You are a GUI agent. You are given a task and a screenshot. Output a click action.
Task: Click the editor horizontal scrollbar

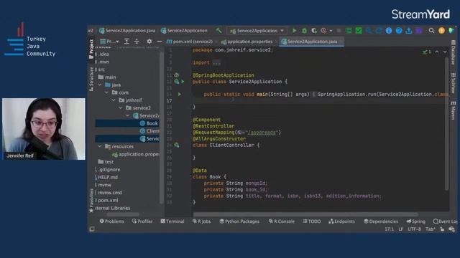(305, 214)
